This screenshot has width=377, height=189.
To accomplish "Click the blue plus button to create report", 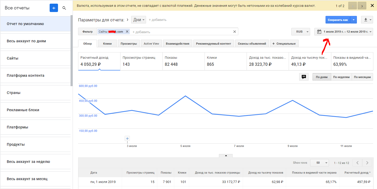I will tap(54, 8).
